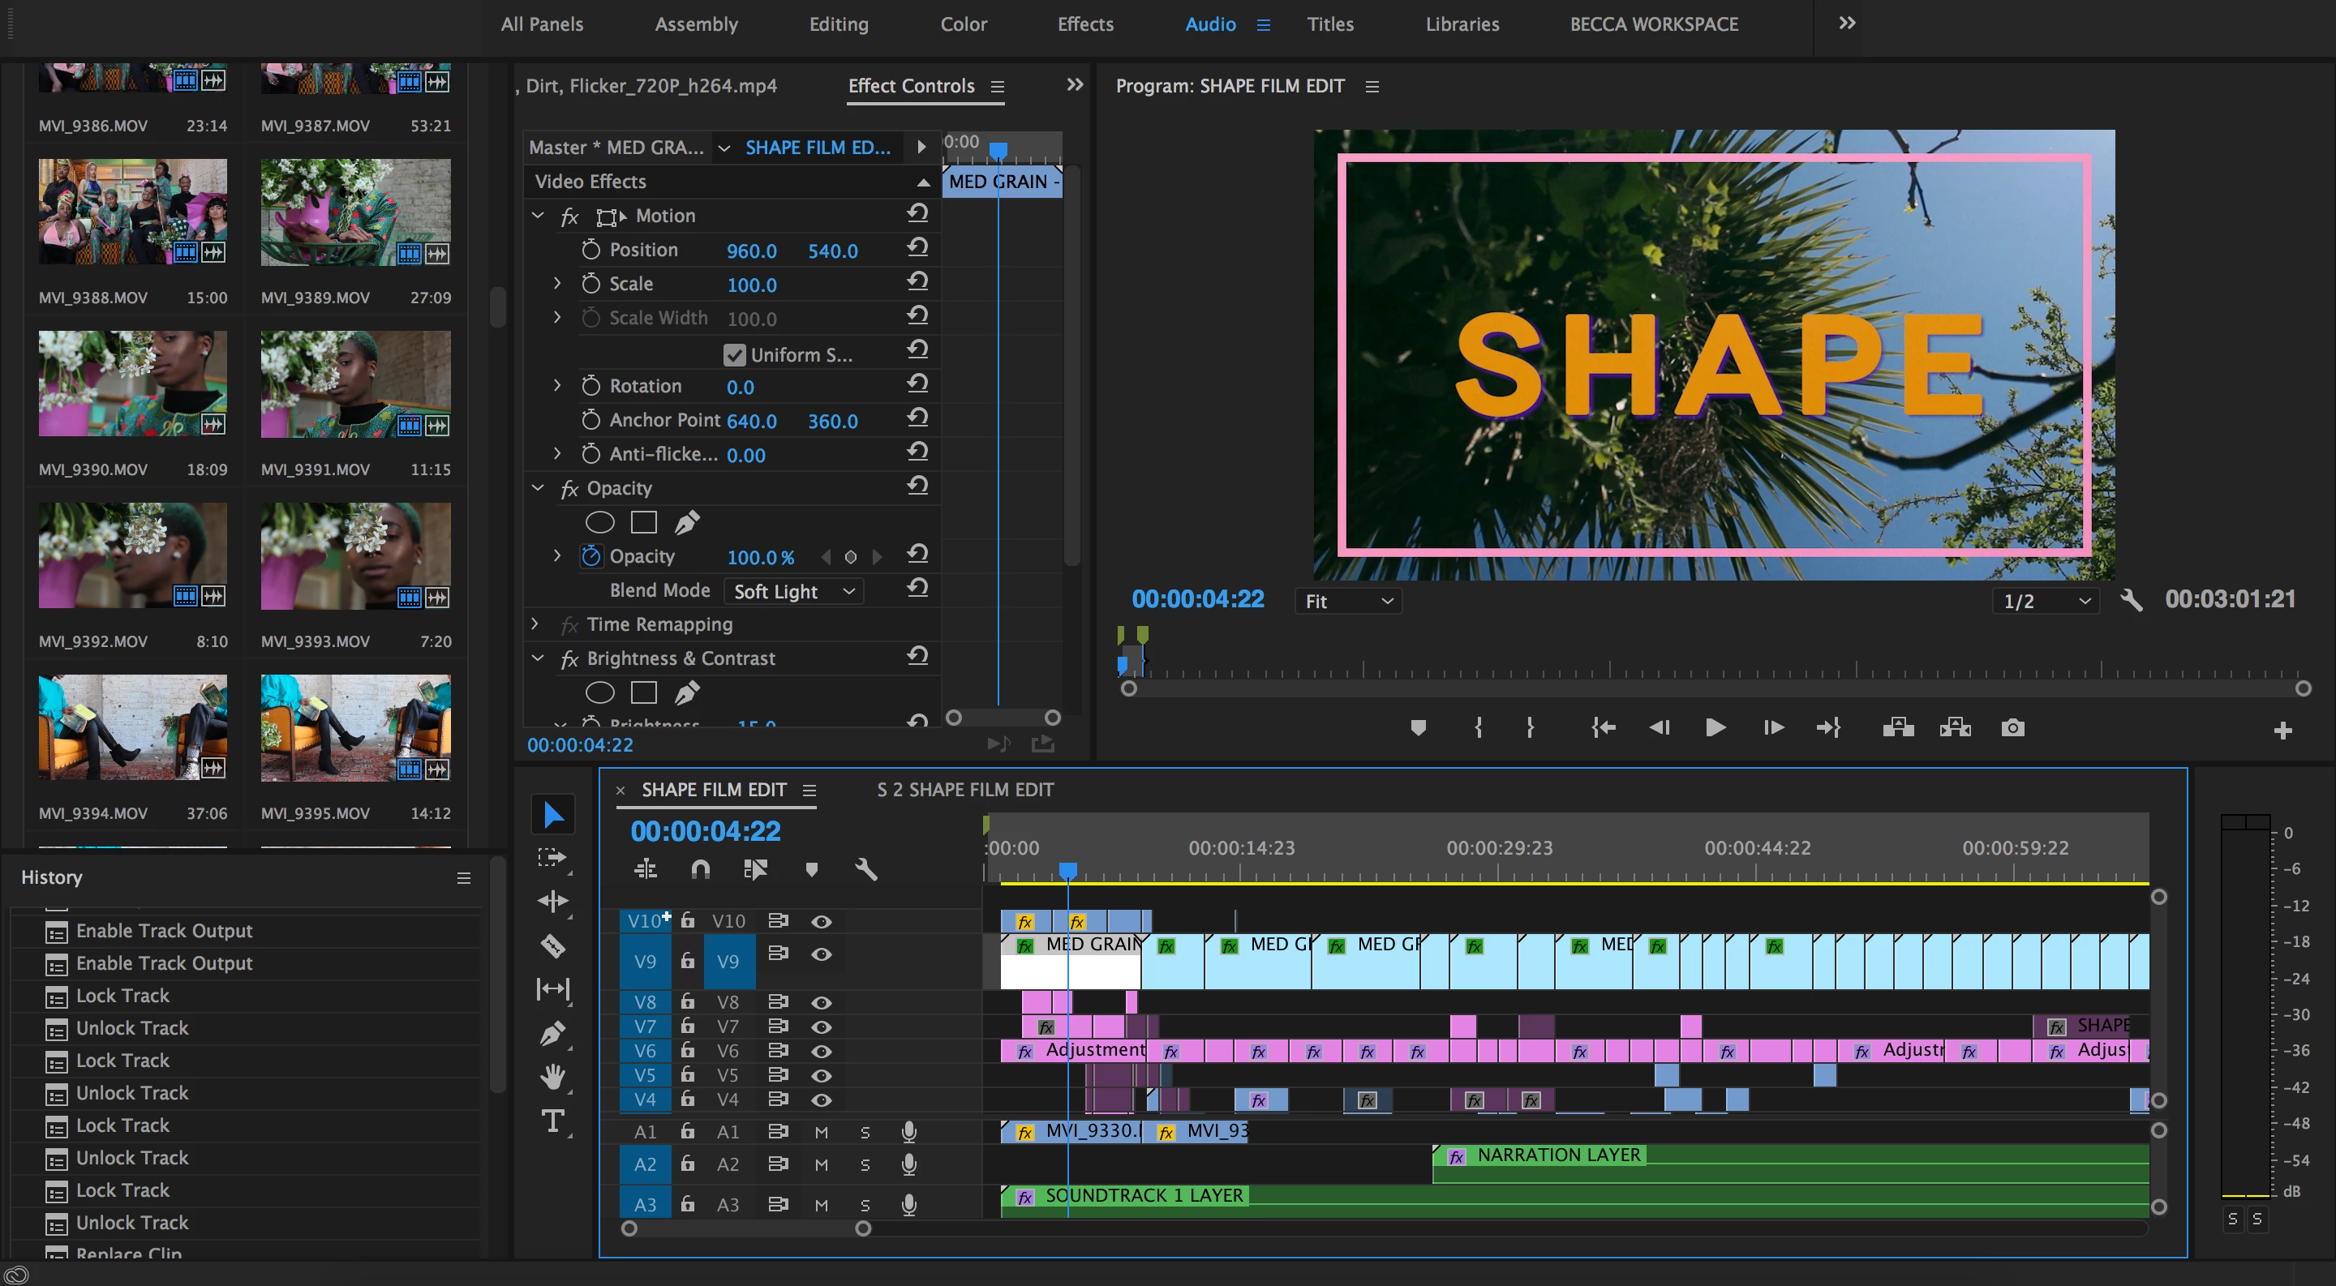Open the S 2 SHAPE FILM EDIT sequence tab

click(x=965, y=791)
